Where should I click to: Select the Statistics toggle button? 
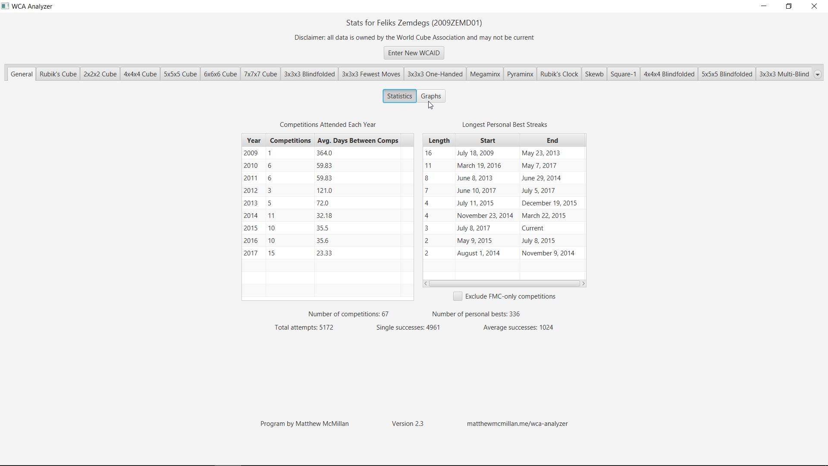pos(399,96)
